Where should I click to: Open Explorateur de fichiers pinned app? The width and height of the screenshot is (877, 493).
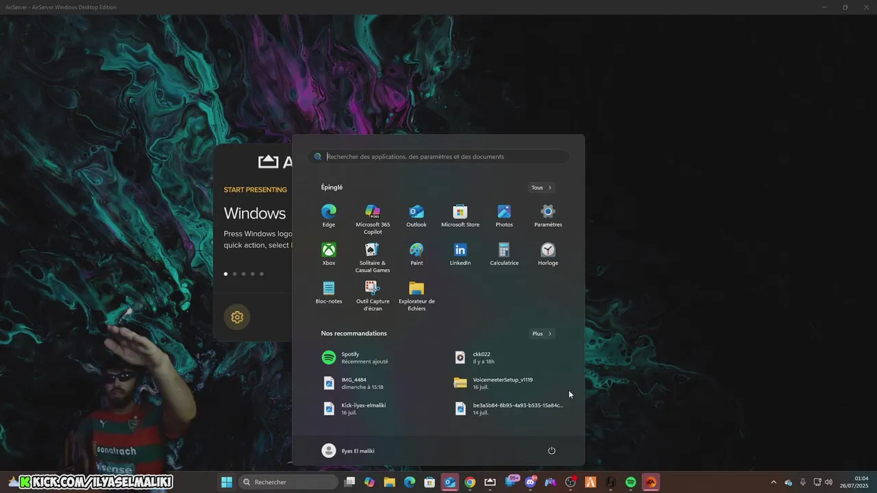tap(417, 296)
